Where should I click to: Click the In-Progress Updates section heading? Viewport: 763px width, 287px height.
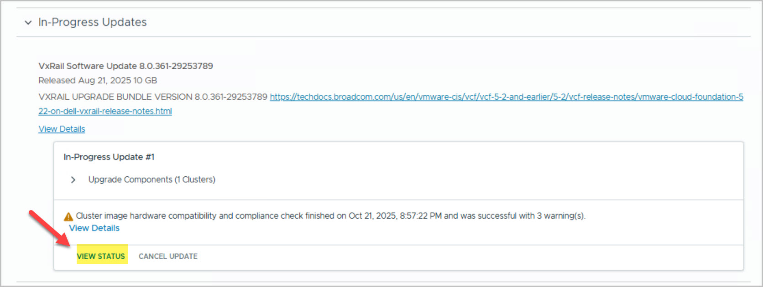click(x=92, y=22)
